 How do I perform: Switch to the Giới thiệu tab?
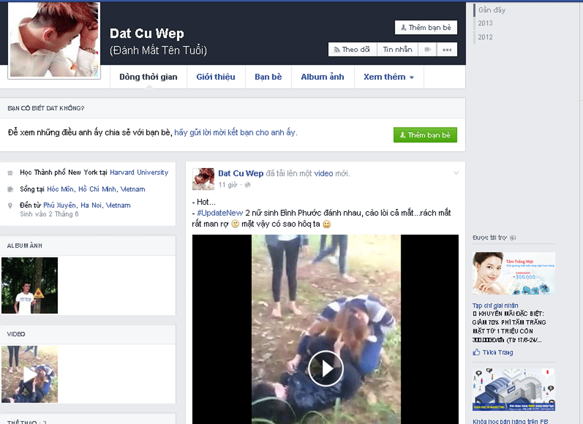[x=216, y=77]
